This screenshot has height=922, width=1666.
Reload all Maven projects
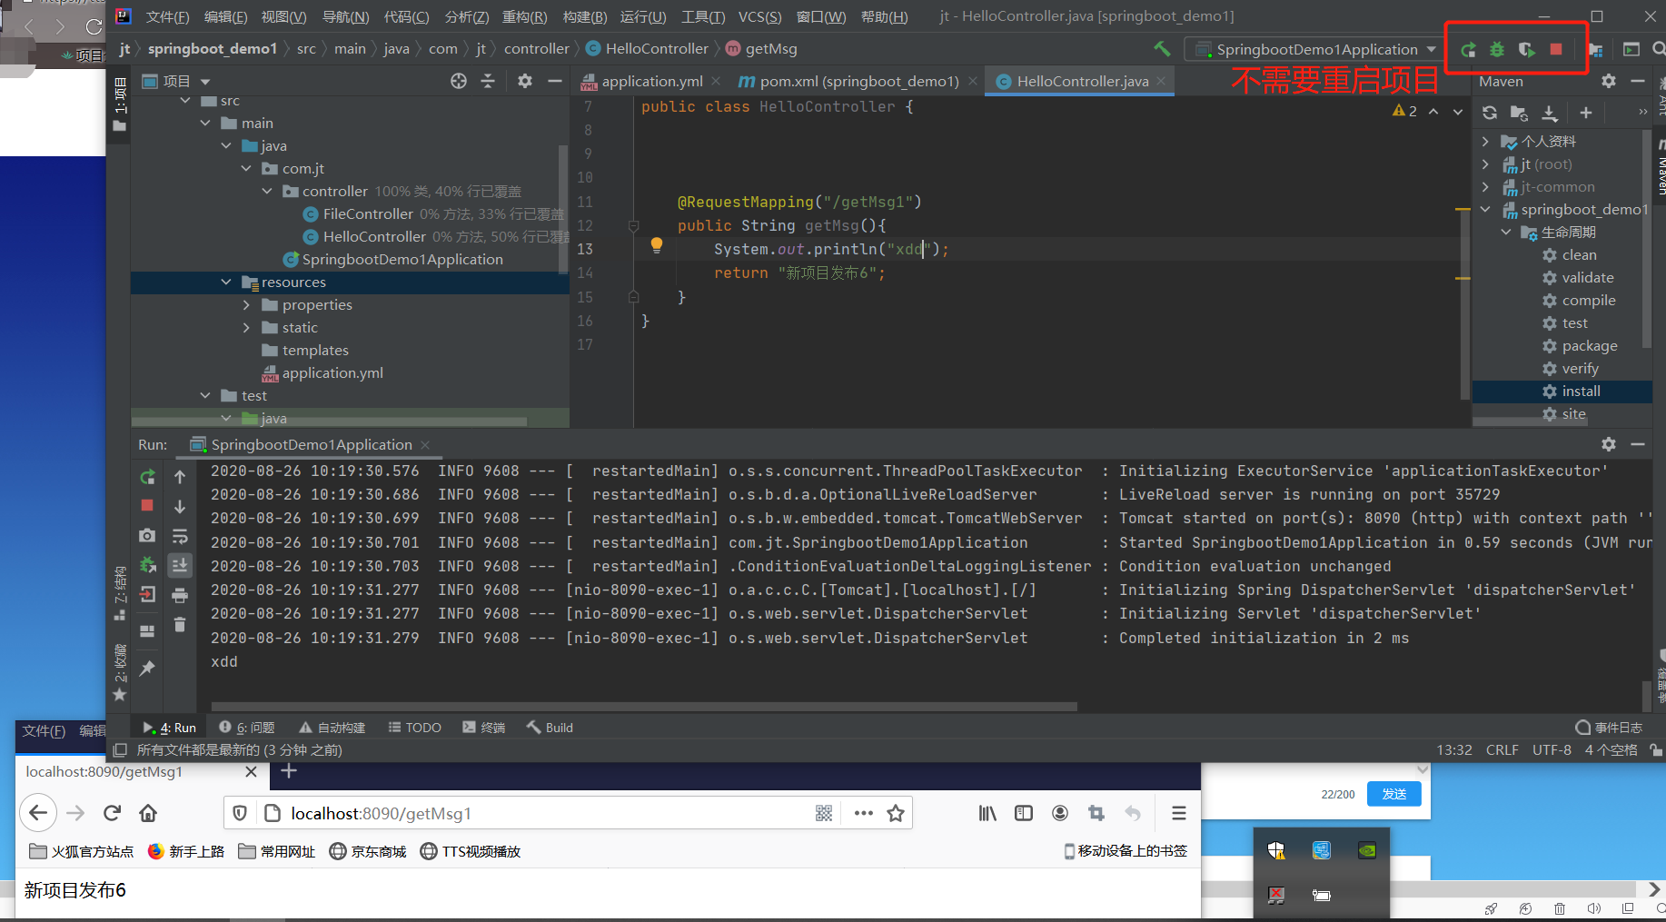(1490, 113)
